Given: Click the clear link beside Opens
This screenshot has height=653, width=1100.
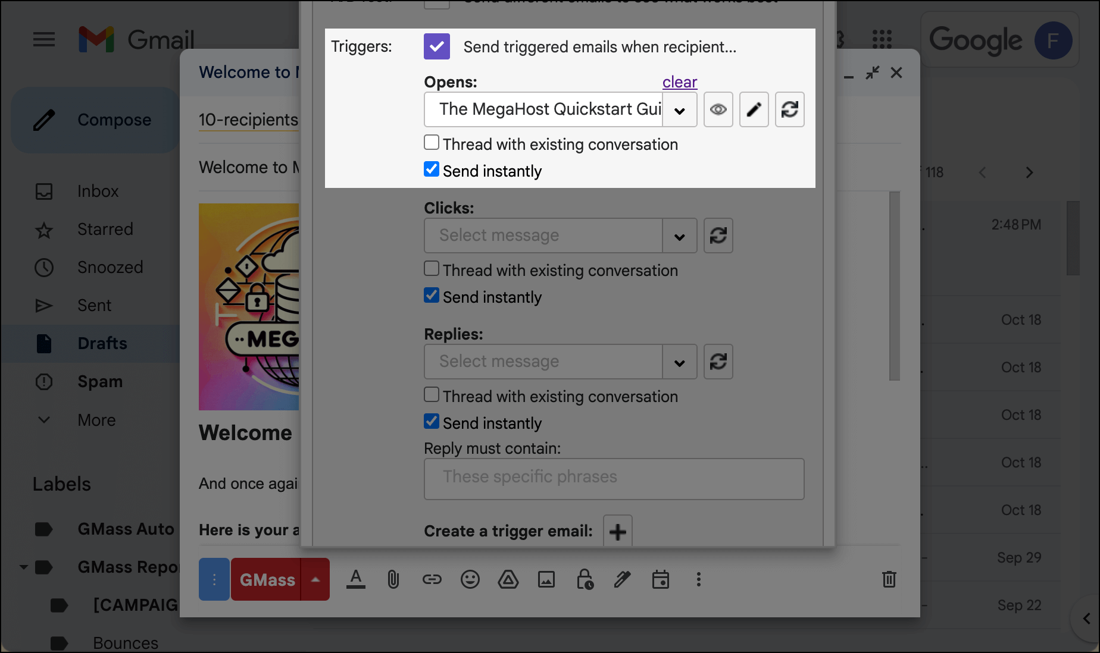Looking at the screenshot, I should 680,82.
